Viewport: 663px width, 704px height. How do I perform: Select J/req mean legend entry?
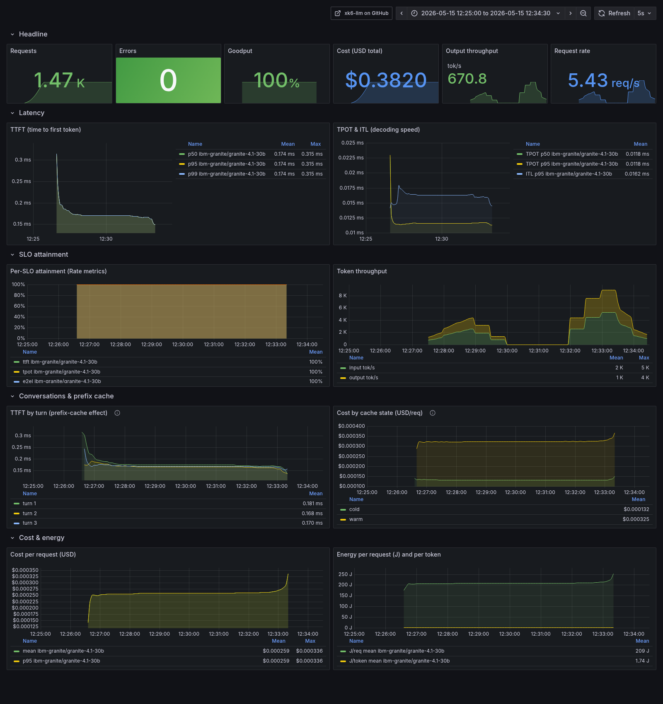[x=397, y=651]
